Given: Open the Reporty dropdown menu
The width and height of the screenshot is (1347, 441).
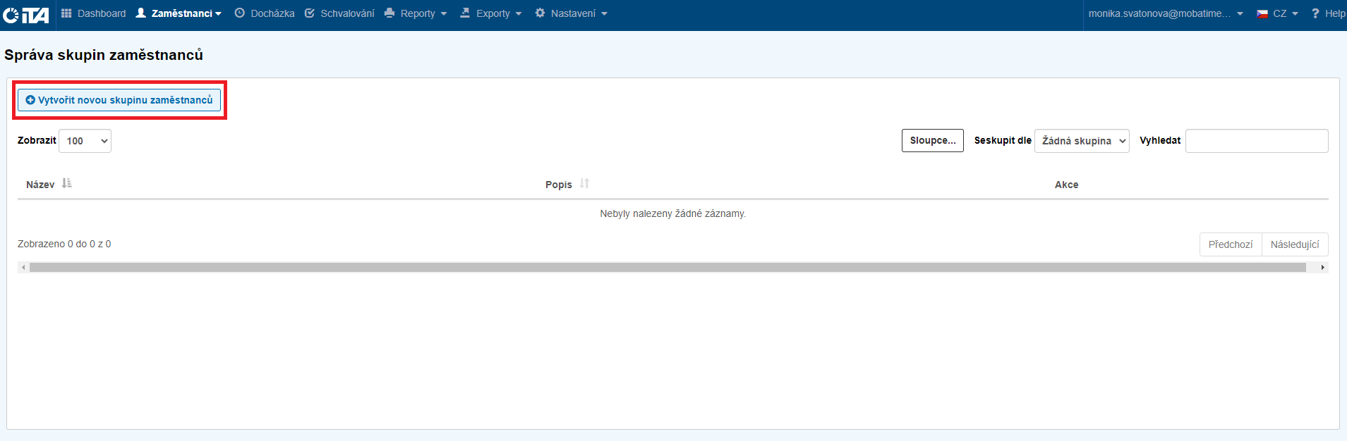Looking at the screenshot, I should coord(416,13).
